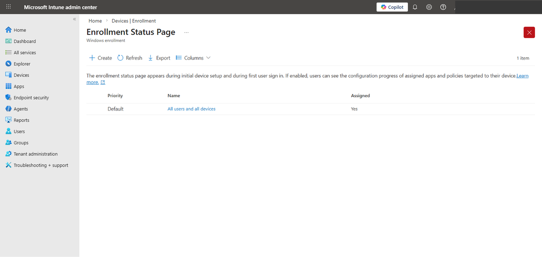This screenshot has height=257, width=542.
Task: Launch Copilot from the top bar
Action: [x=392, y=7]
